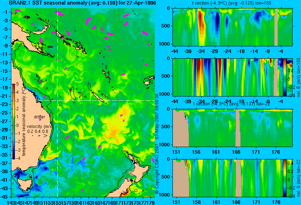Click the '0.2 0.4 0.8' velocity scale values
Image resolution: width=301 pixels, height=205 pixels.
[38, 131]
